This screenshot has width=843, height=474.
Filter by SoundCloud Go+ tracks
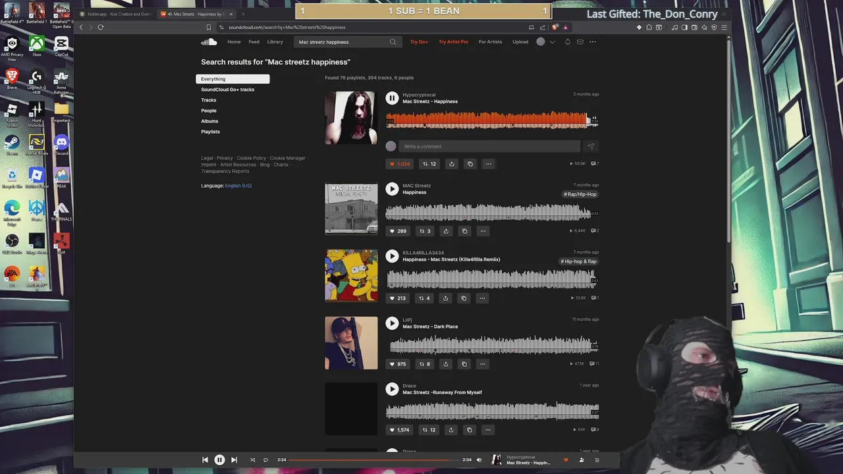228,90
